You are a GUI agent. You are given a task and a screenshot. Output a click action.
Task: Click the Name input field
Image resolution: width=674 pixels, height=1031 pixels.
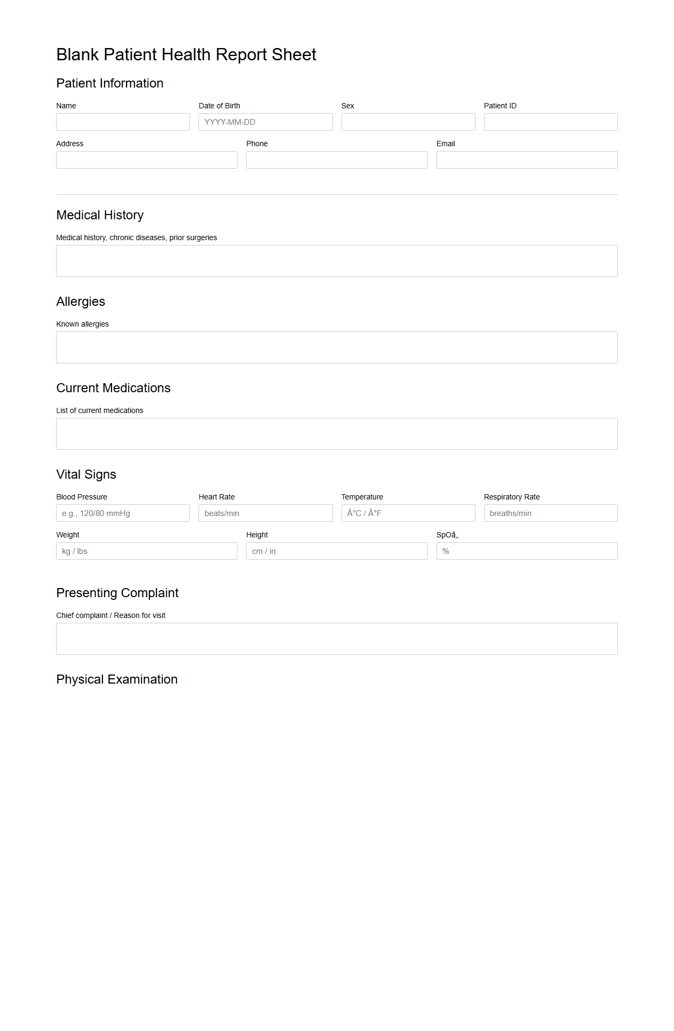(x=122, y=122)
